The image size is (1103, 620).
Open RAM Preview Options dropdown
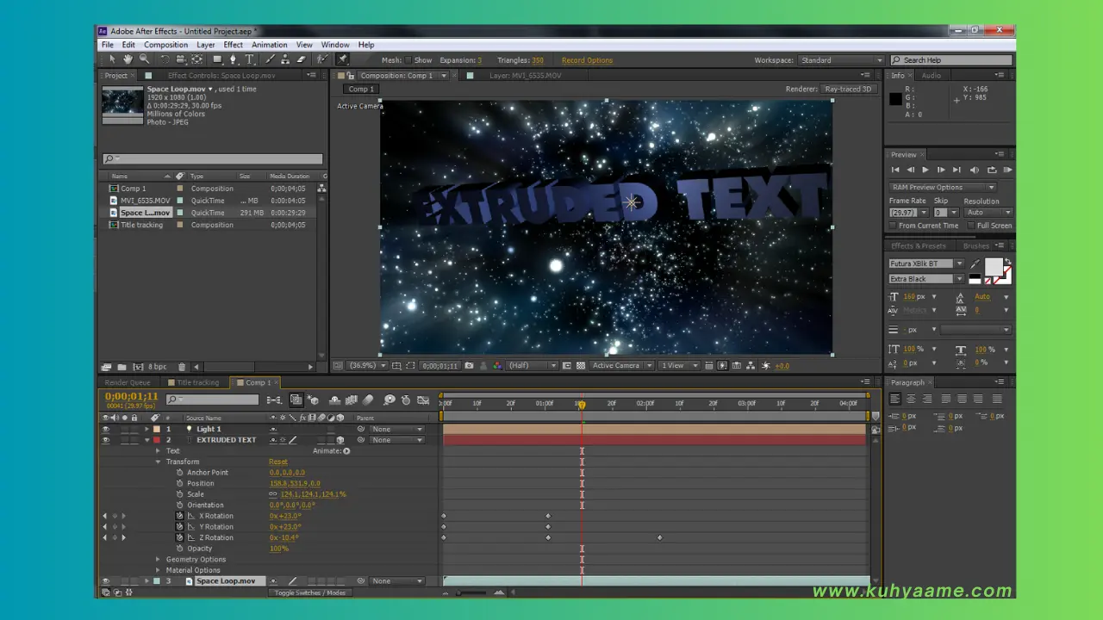click(x=943, y=187)
